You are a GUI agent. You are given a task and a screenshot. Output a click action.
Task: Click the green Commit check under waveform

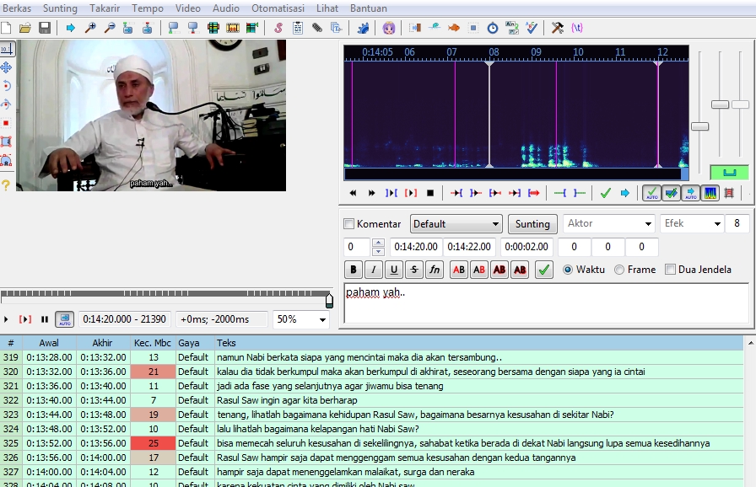(x=606, y=193)
